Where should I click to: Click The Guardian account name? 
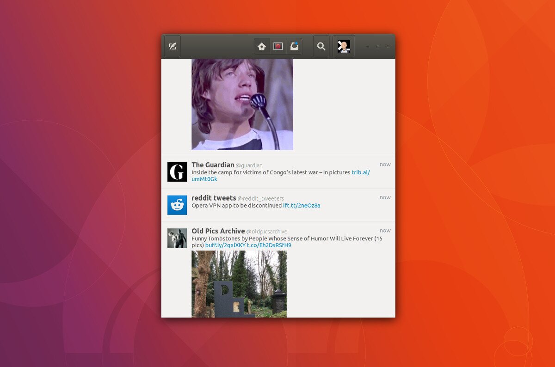coord(213,165)
